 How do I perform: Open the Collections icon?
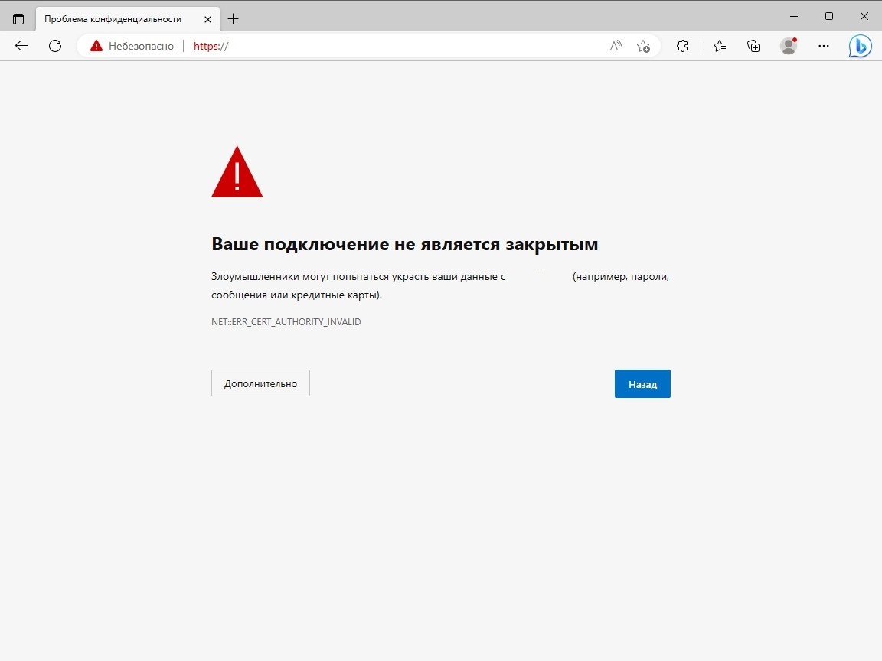click(753, 46)
